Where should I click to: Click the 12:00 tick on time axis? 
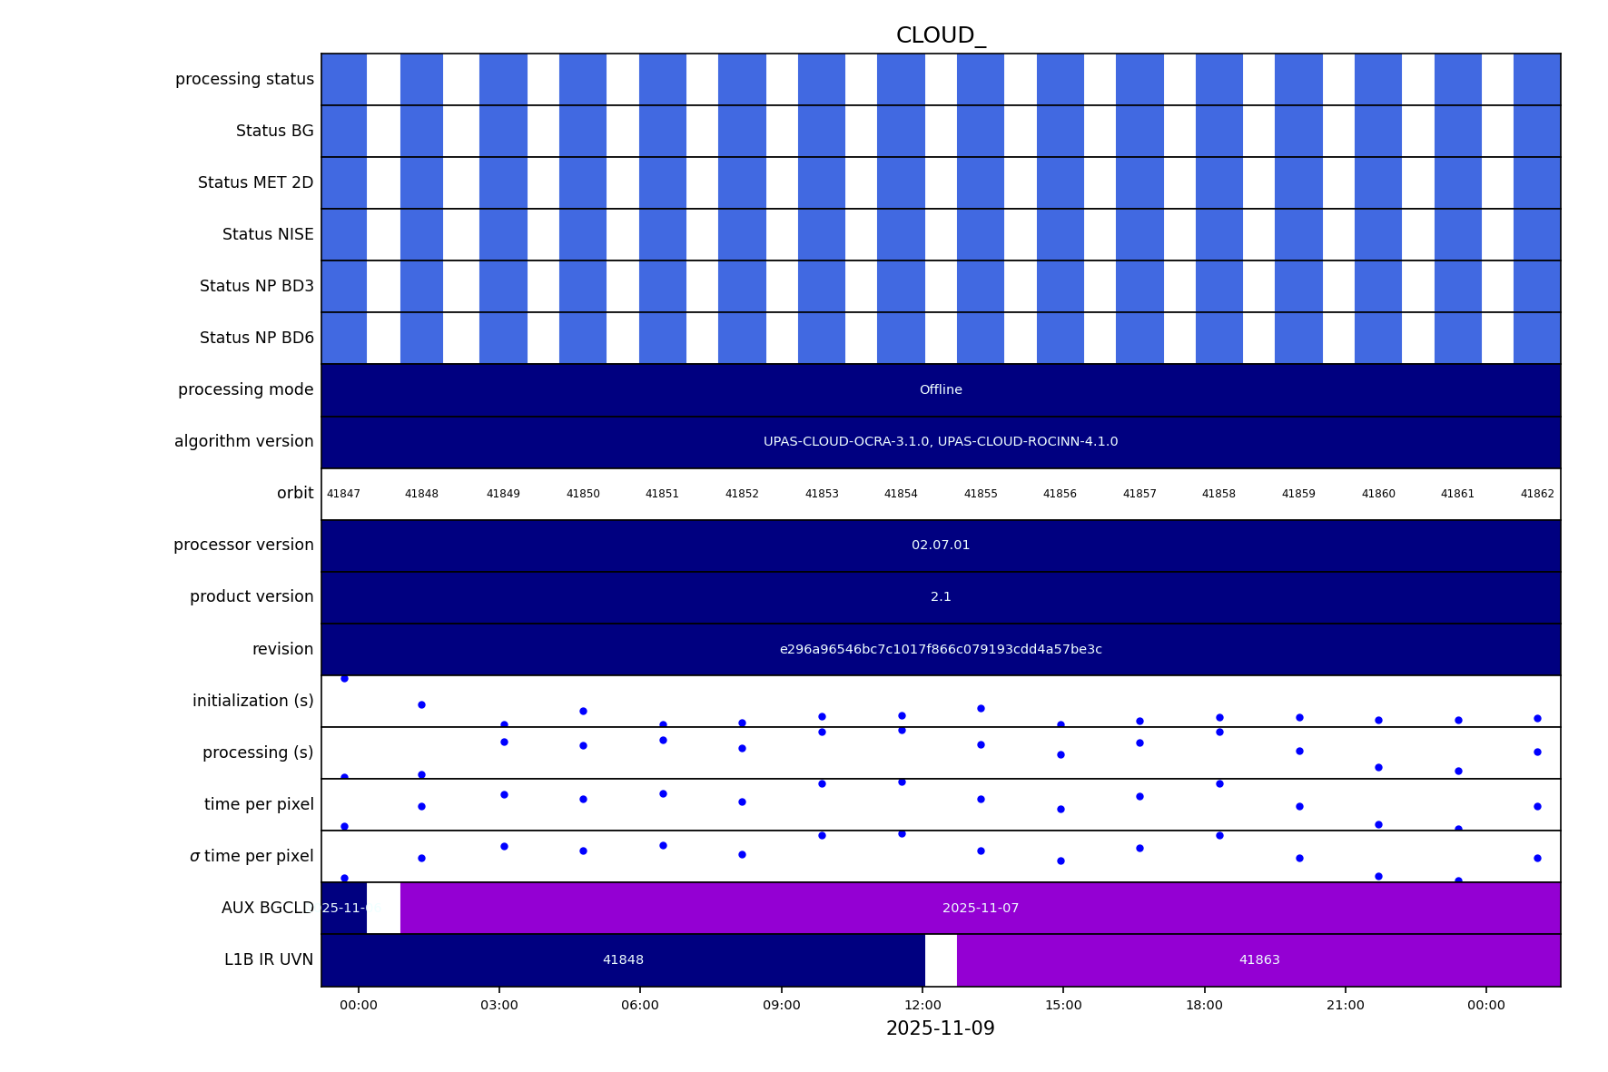[922, 1005]
